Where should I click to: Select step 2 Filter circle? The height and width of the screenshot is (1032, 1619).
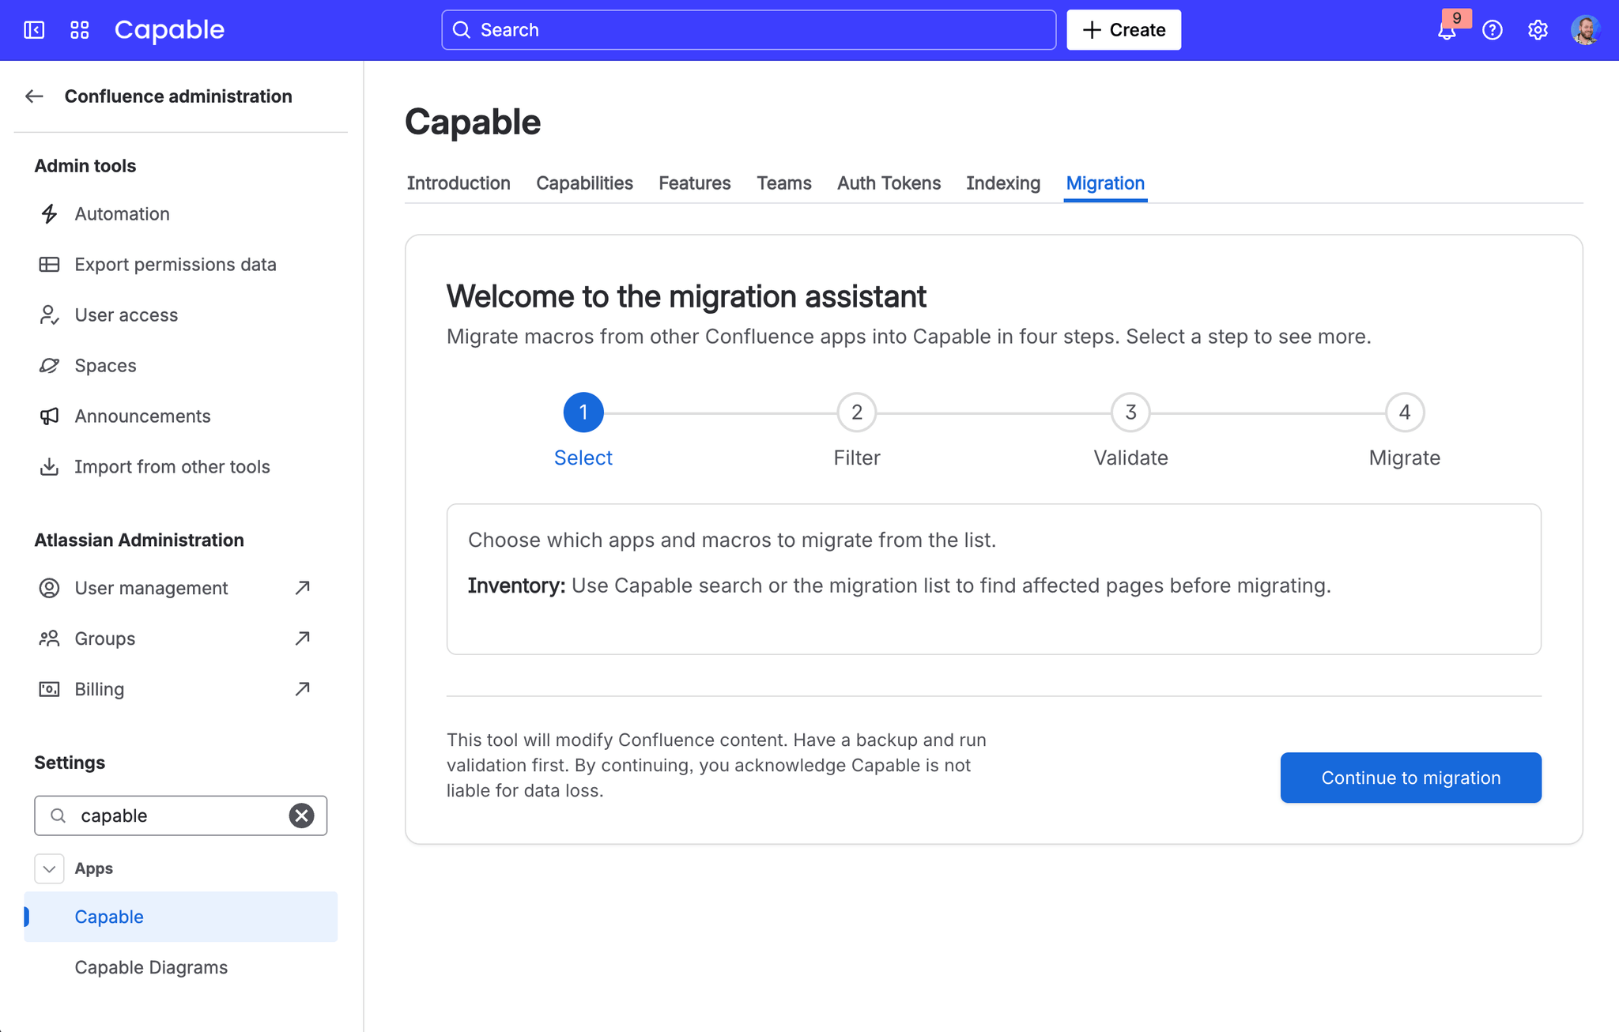tap(856, 412)
